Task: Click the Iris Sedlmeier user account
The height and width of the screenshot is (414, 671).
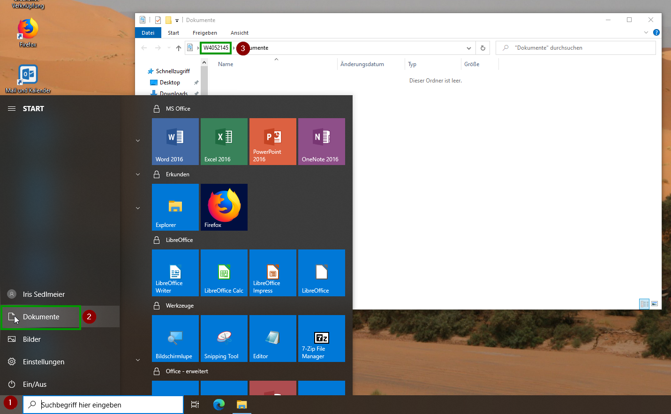Action: [x=60, y=294]
